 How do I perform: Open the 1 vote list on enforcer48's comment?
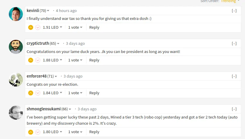75,93
